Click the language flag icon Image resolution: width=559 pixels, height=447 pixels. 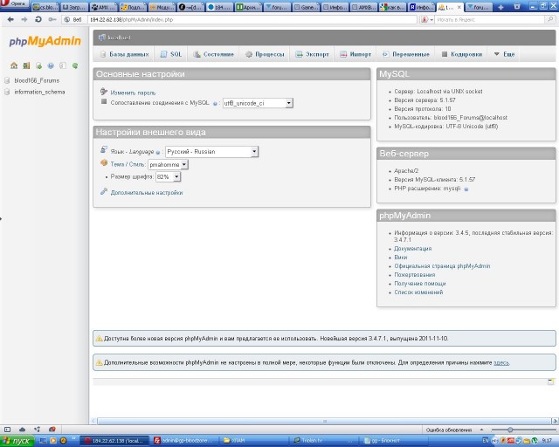point(104,149)
